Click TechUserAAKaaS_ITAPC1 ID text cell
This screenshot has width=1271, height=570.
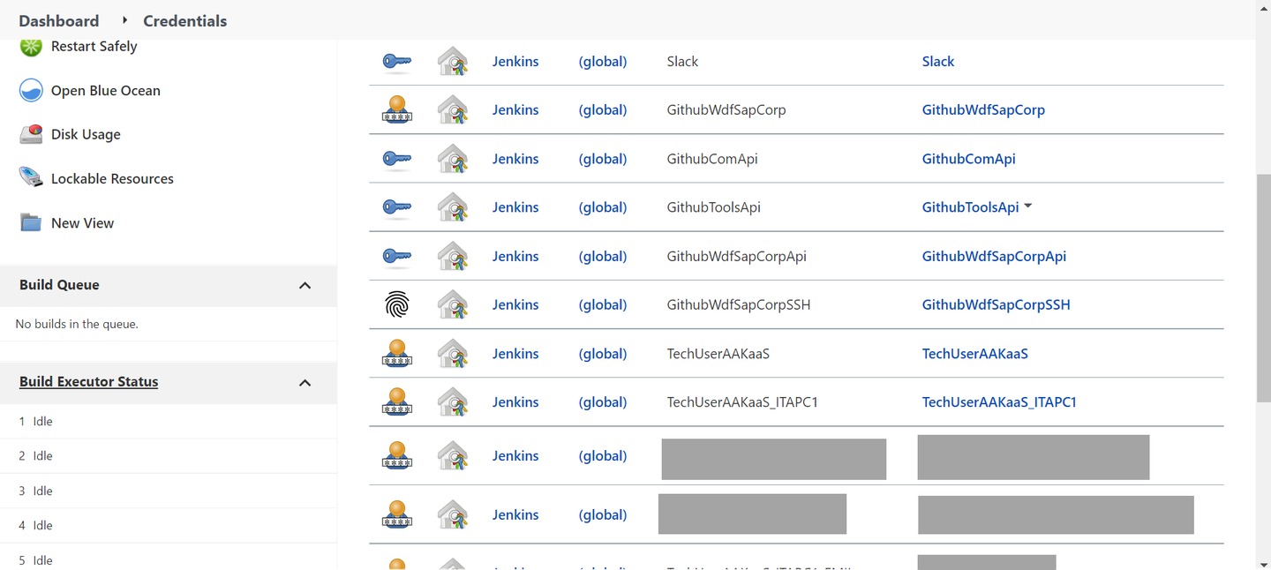pyautogui.click(x=742, y=402)
